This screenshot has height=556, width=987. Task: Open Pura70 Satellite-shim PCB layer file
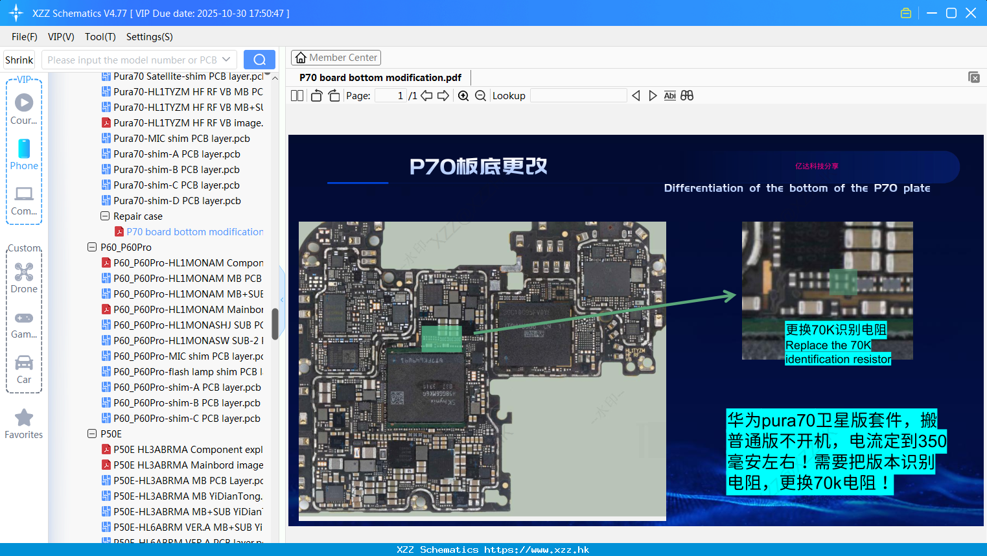tap(182, 76)
